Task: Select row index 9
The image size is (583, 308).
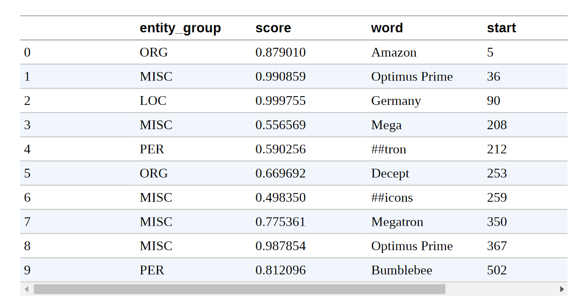Action: coord(27,270)
